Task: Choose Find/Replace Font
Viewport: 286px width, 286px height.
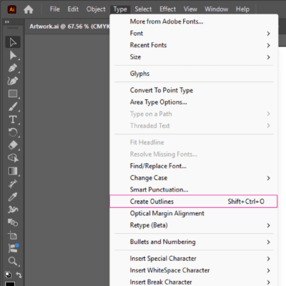Action: click(194, 166)
